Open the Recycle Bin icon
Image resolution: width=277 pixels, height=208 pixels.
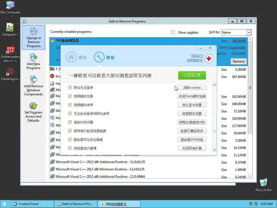263,185
